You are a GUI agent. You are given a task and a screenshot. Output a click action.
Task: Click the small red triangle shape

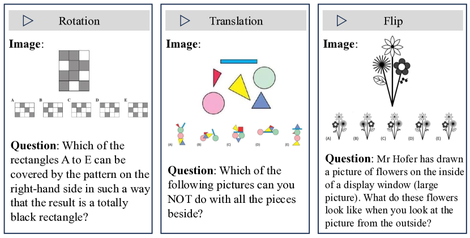pyautogui.click(x=216, y=77)
